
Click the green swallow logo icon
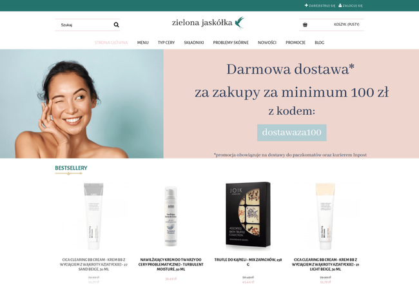click(x=239, y=23)
